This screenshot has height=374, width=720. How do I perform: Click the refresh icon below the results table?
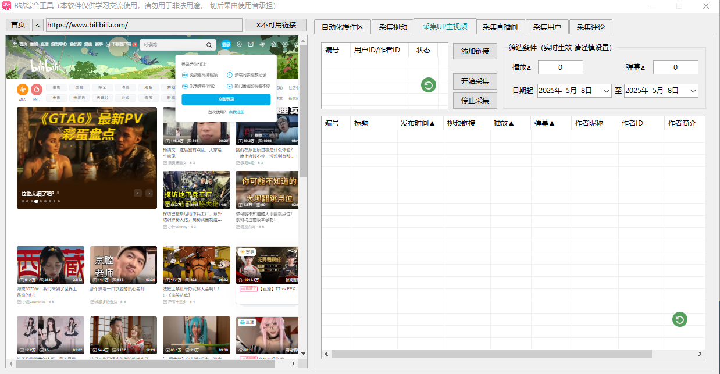point(679,320)
